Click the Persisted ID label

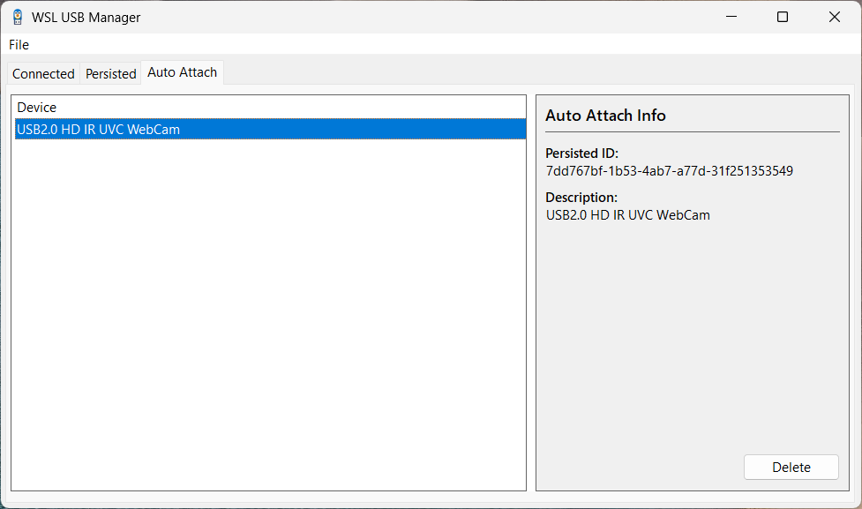(581, 153)
